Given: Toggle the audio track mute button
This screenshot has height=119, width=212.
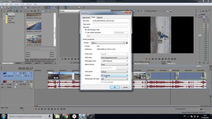Looking at the screenshot, I should tap(25, 82).
